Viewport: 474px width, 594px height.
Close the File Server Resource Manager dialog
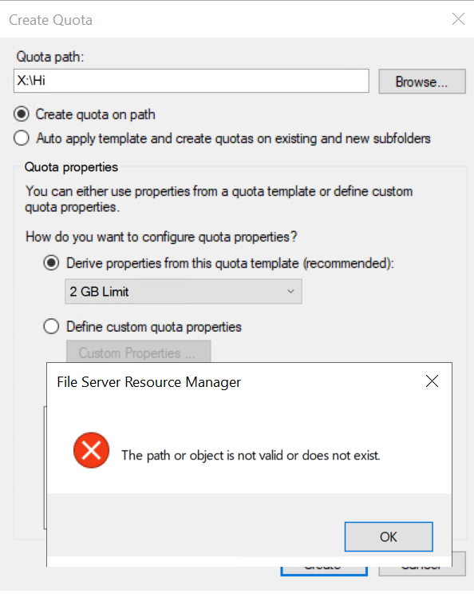432,381
